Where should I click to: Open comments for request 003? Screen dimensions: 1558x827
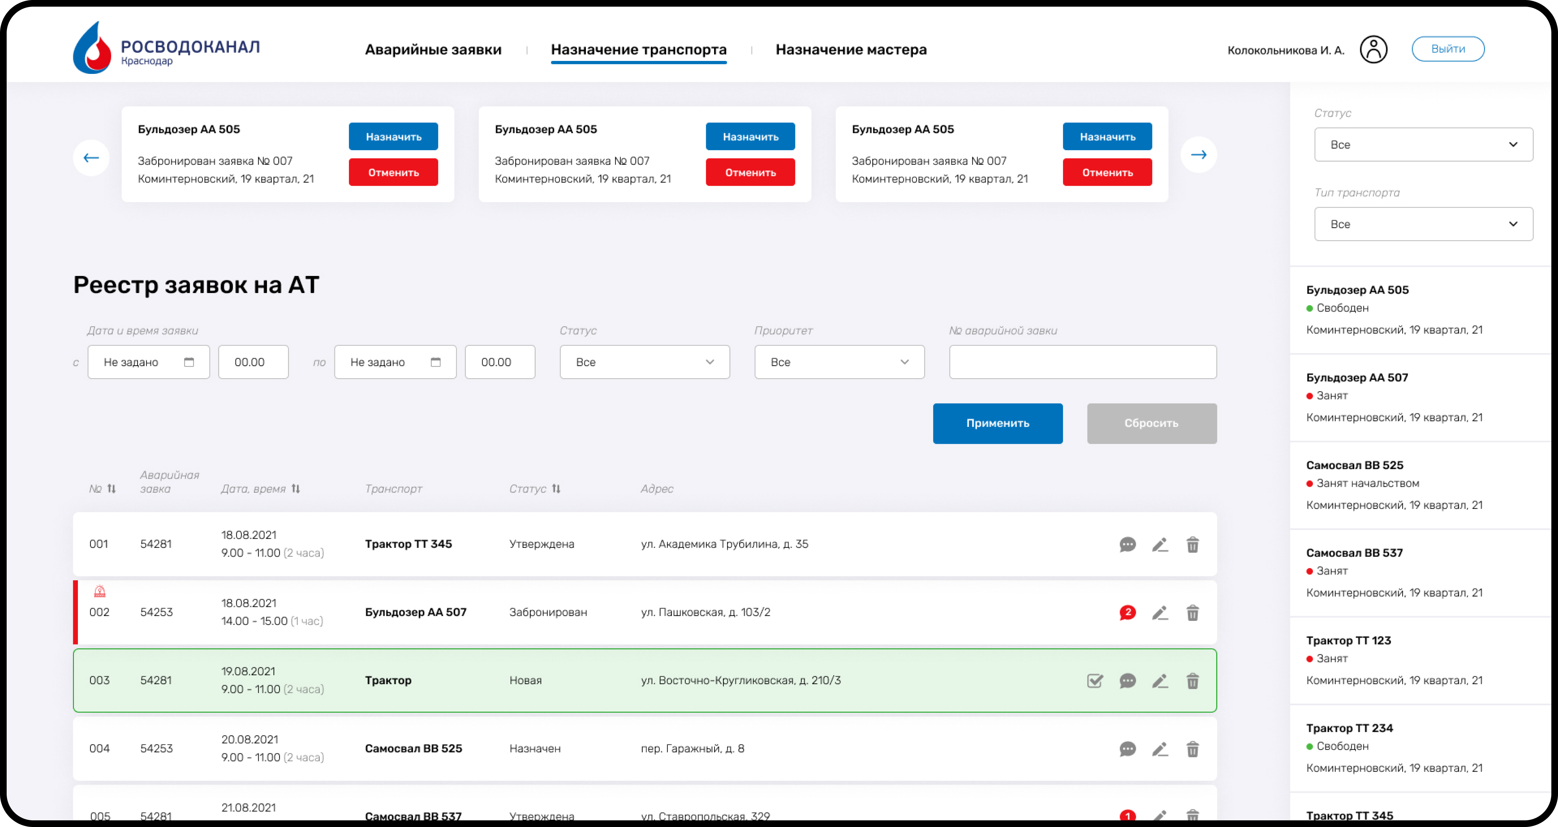1127,681
